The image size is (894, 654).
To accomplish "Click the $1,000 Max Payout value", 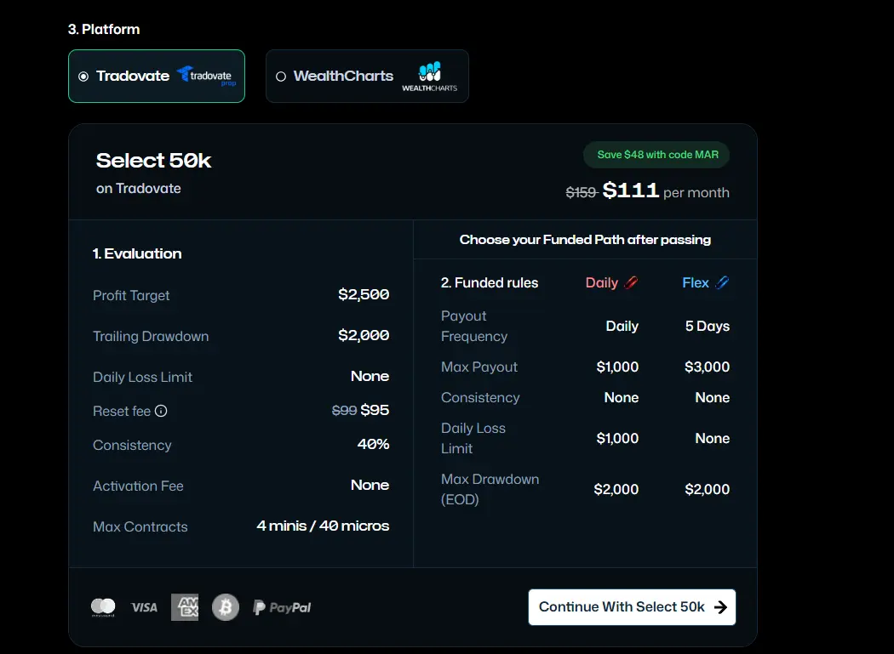I will pos(617,367).
